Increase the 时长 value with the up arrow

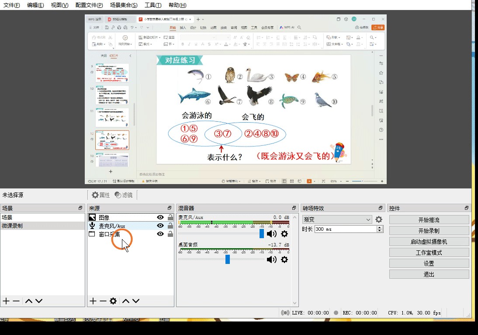tap(379, 227)
